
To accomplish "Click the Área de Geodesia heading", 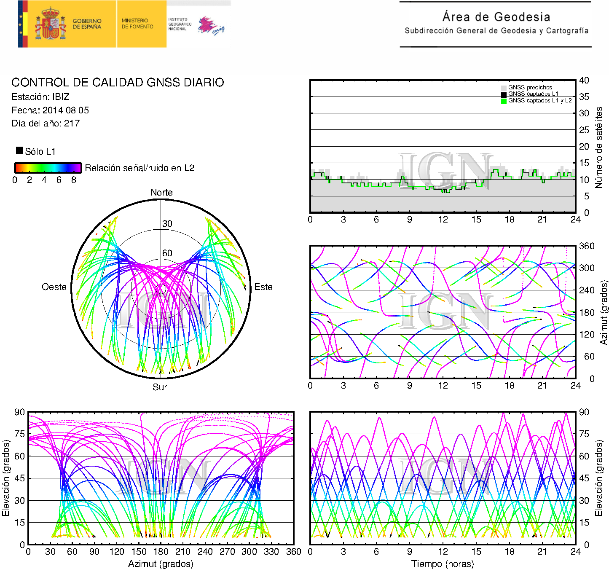I will 496,17.
